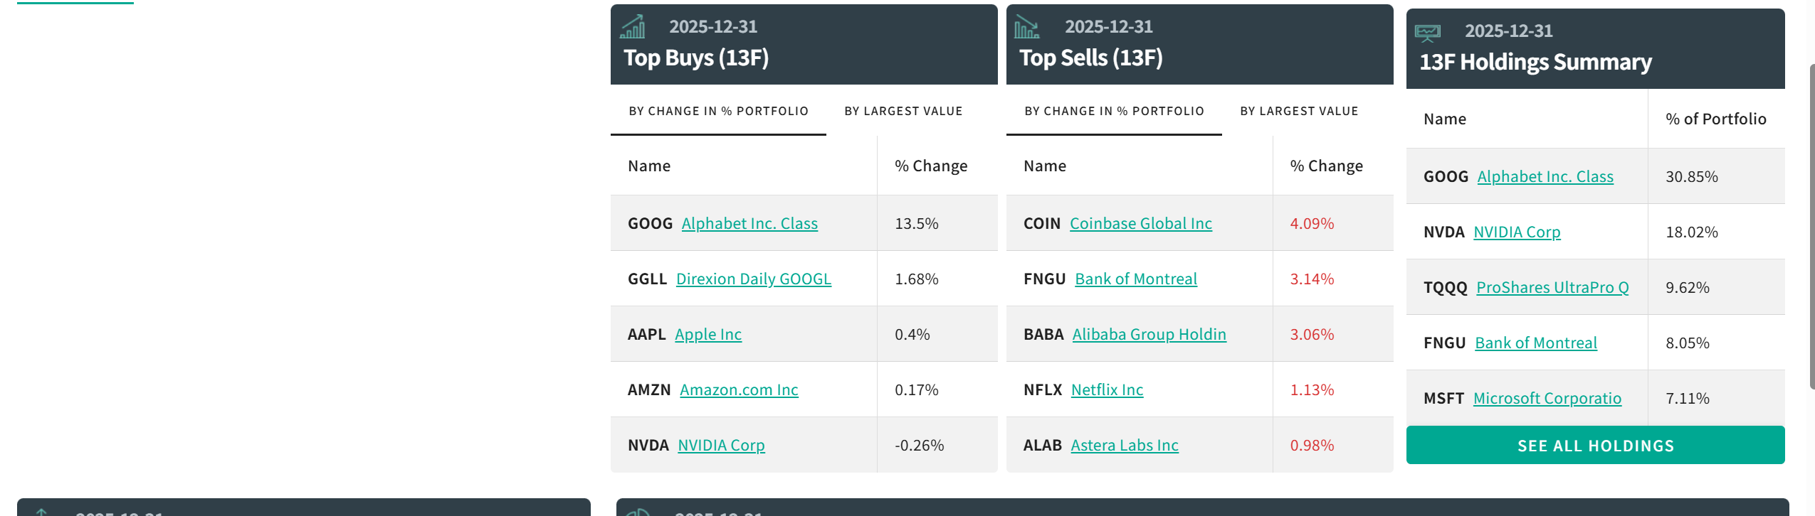The image size is (1815, 516).
Task: Open the Apple Inc link
Action: 708,334
